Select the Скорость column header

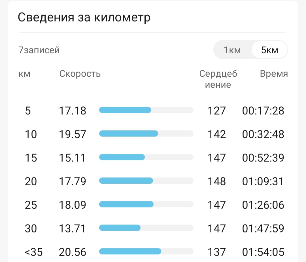tap(80, 74)
